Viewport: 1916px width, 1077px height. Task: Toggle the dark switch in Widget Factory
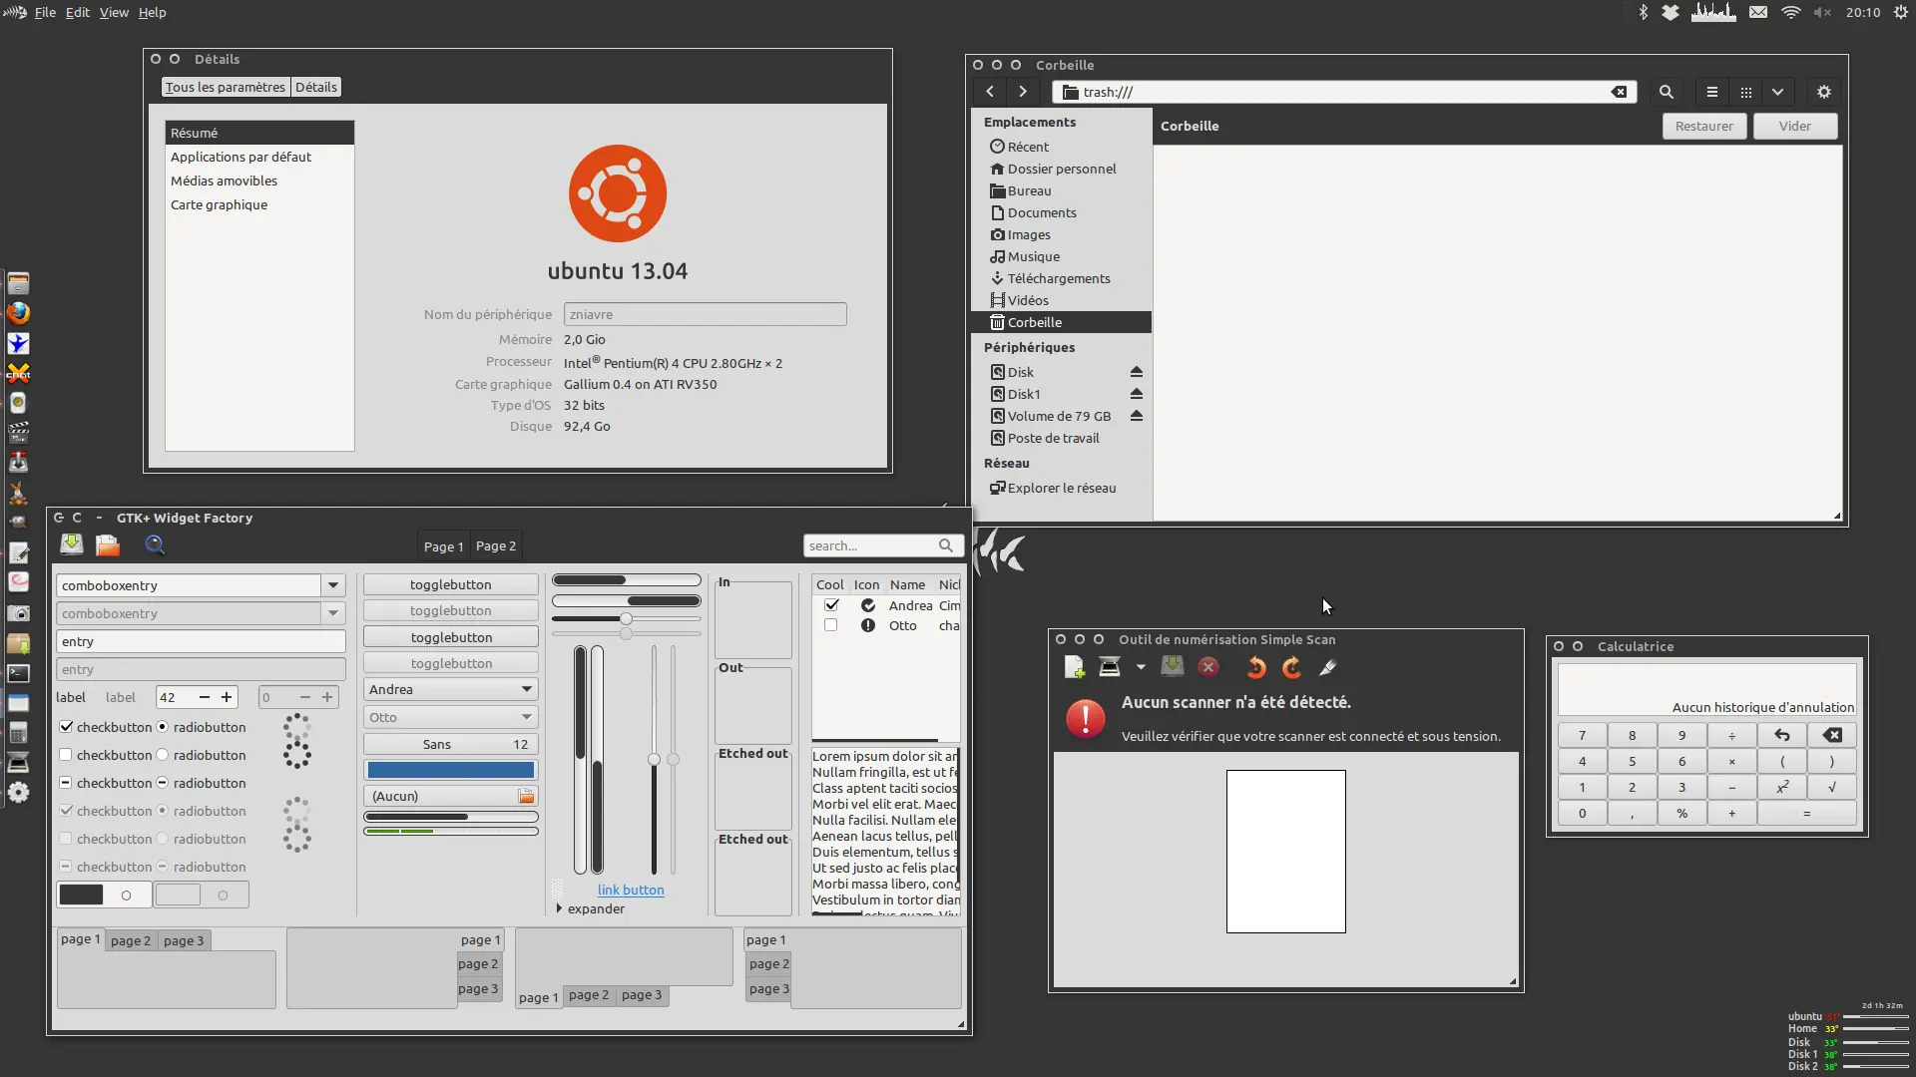coord(104,895)
